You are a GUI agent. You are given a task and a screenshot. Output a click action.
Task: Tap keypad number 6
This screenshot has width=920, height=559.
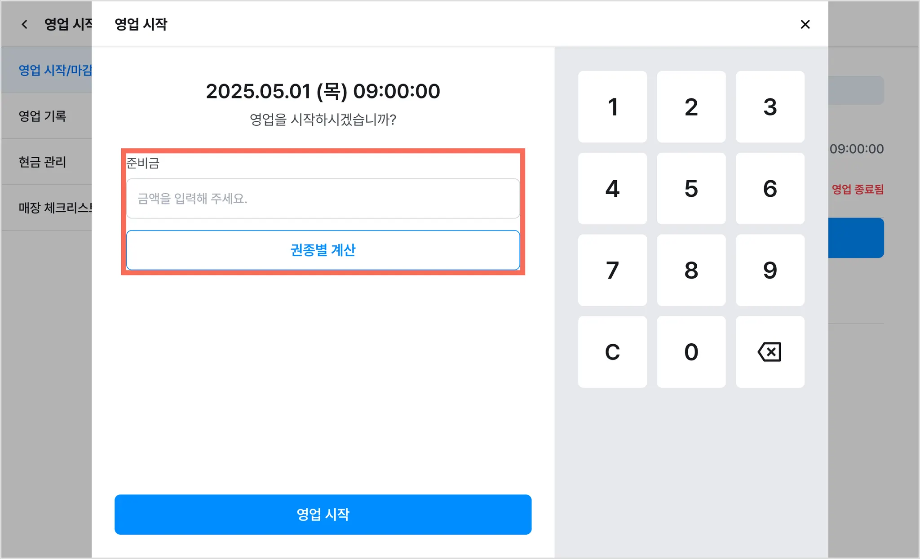770,188
